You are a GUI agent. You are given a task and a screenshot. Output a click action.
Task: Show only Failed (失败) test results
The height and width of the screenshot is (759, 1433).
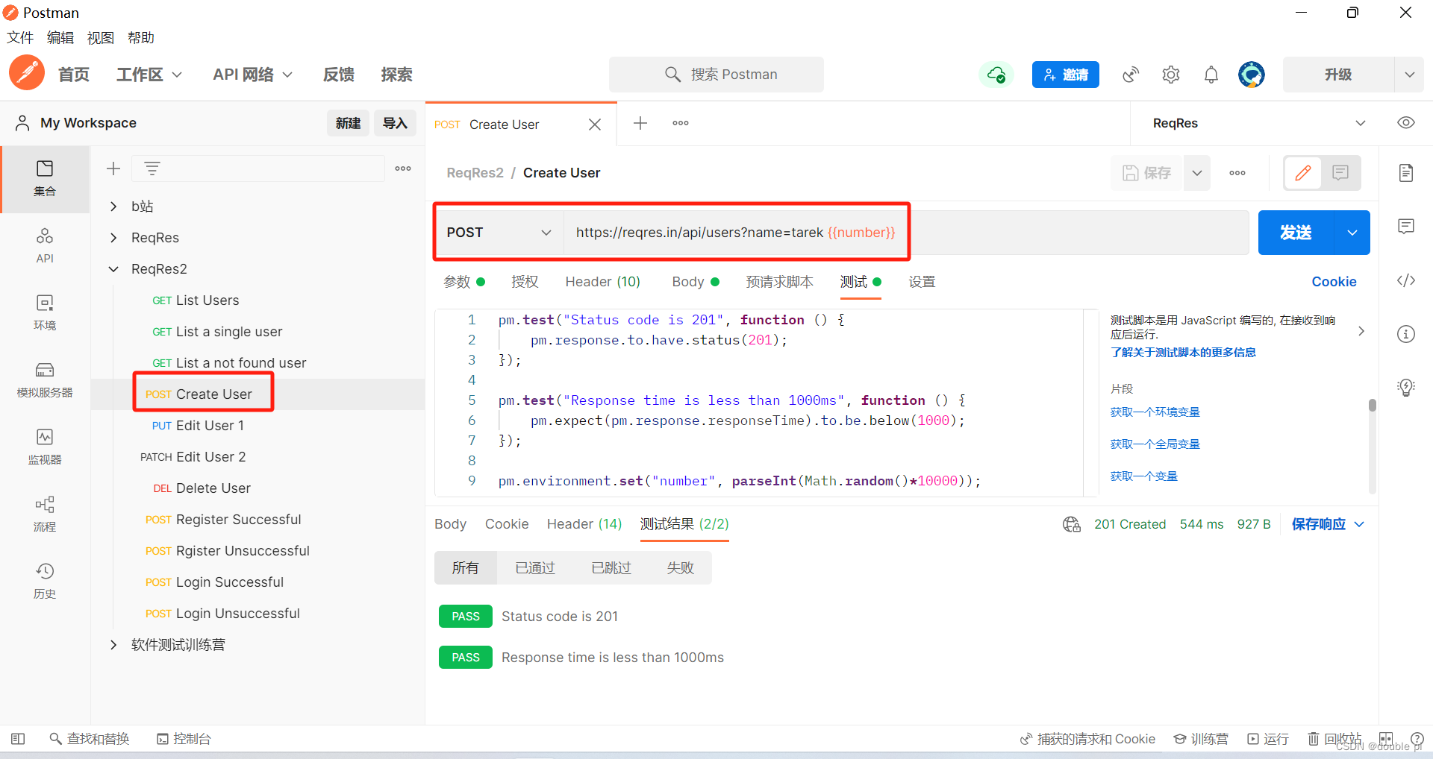(681, 568)
